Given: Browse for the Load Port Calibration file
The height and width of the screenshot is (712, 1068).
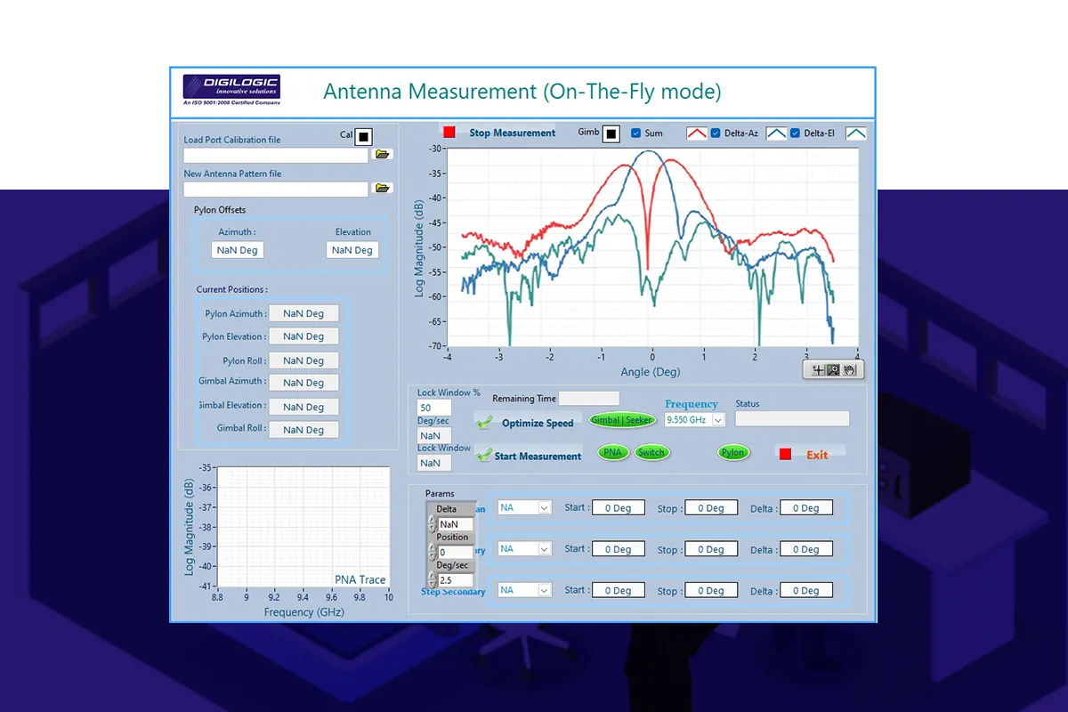Looking at the screenshot, I should click(x=383, y=154).
